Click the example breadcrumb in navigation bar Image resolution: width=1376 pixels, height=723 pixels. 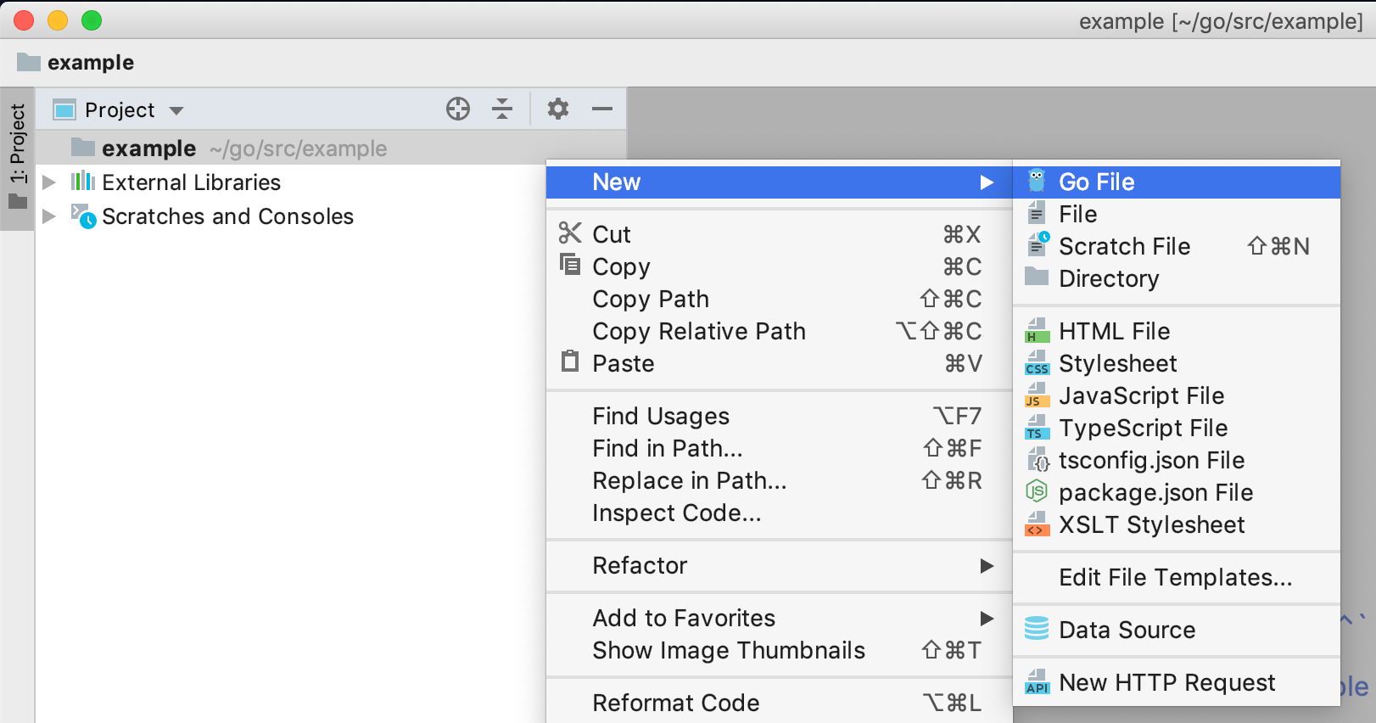(x=90, y=63)
